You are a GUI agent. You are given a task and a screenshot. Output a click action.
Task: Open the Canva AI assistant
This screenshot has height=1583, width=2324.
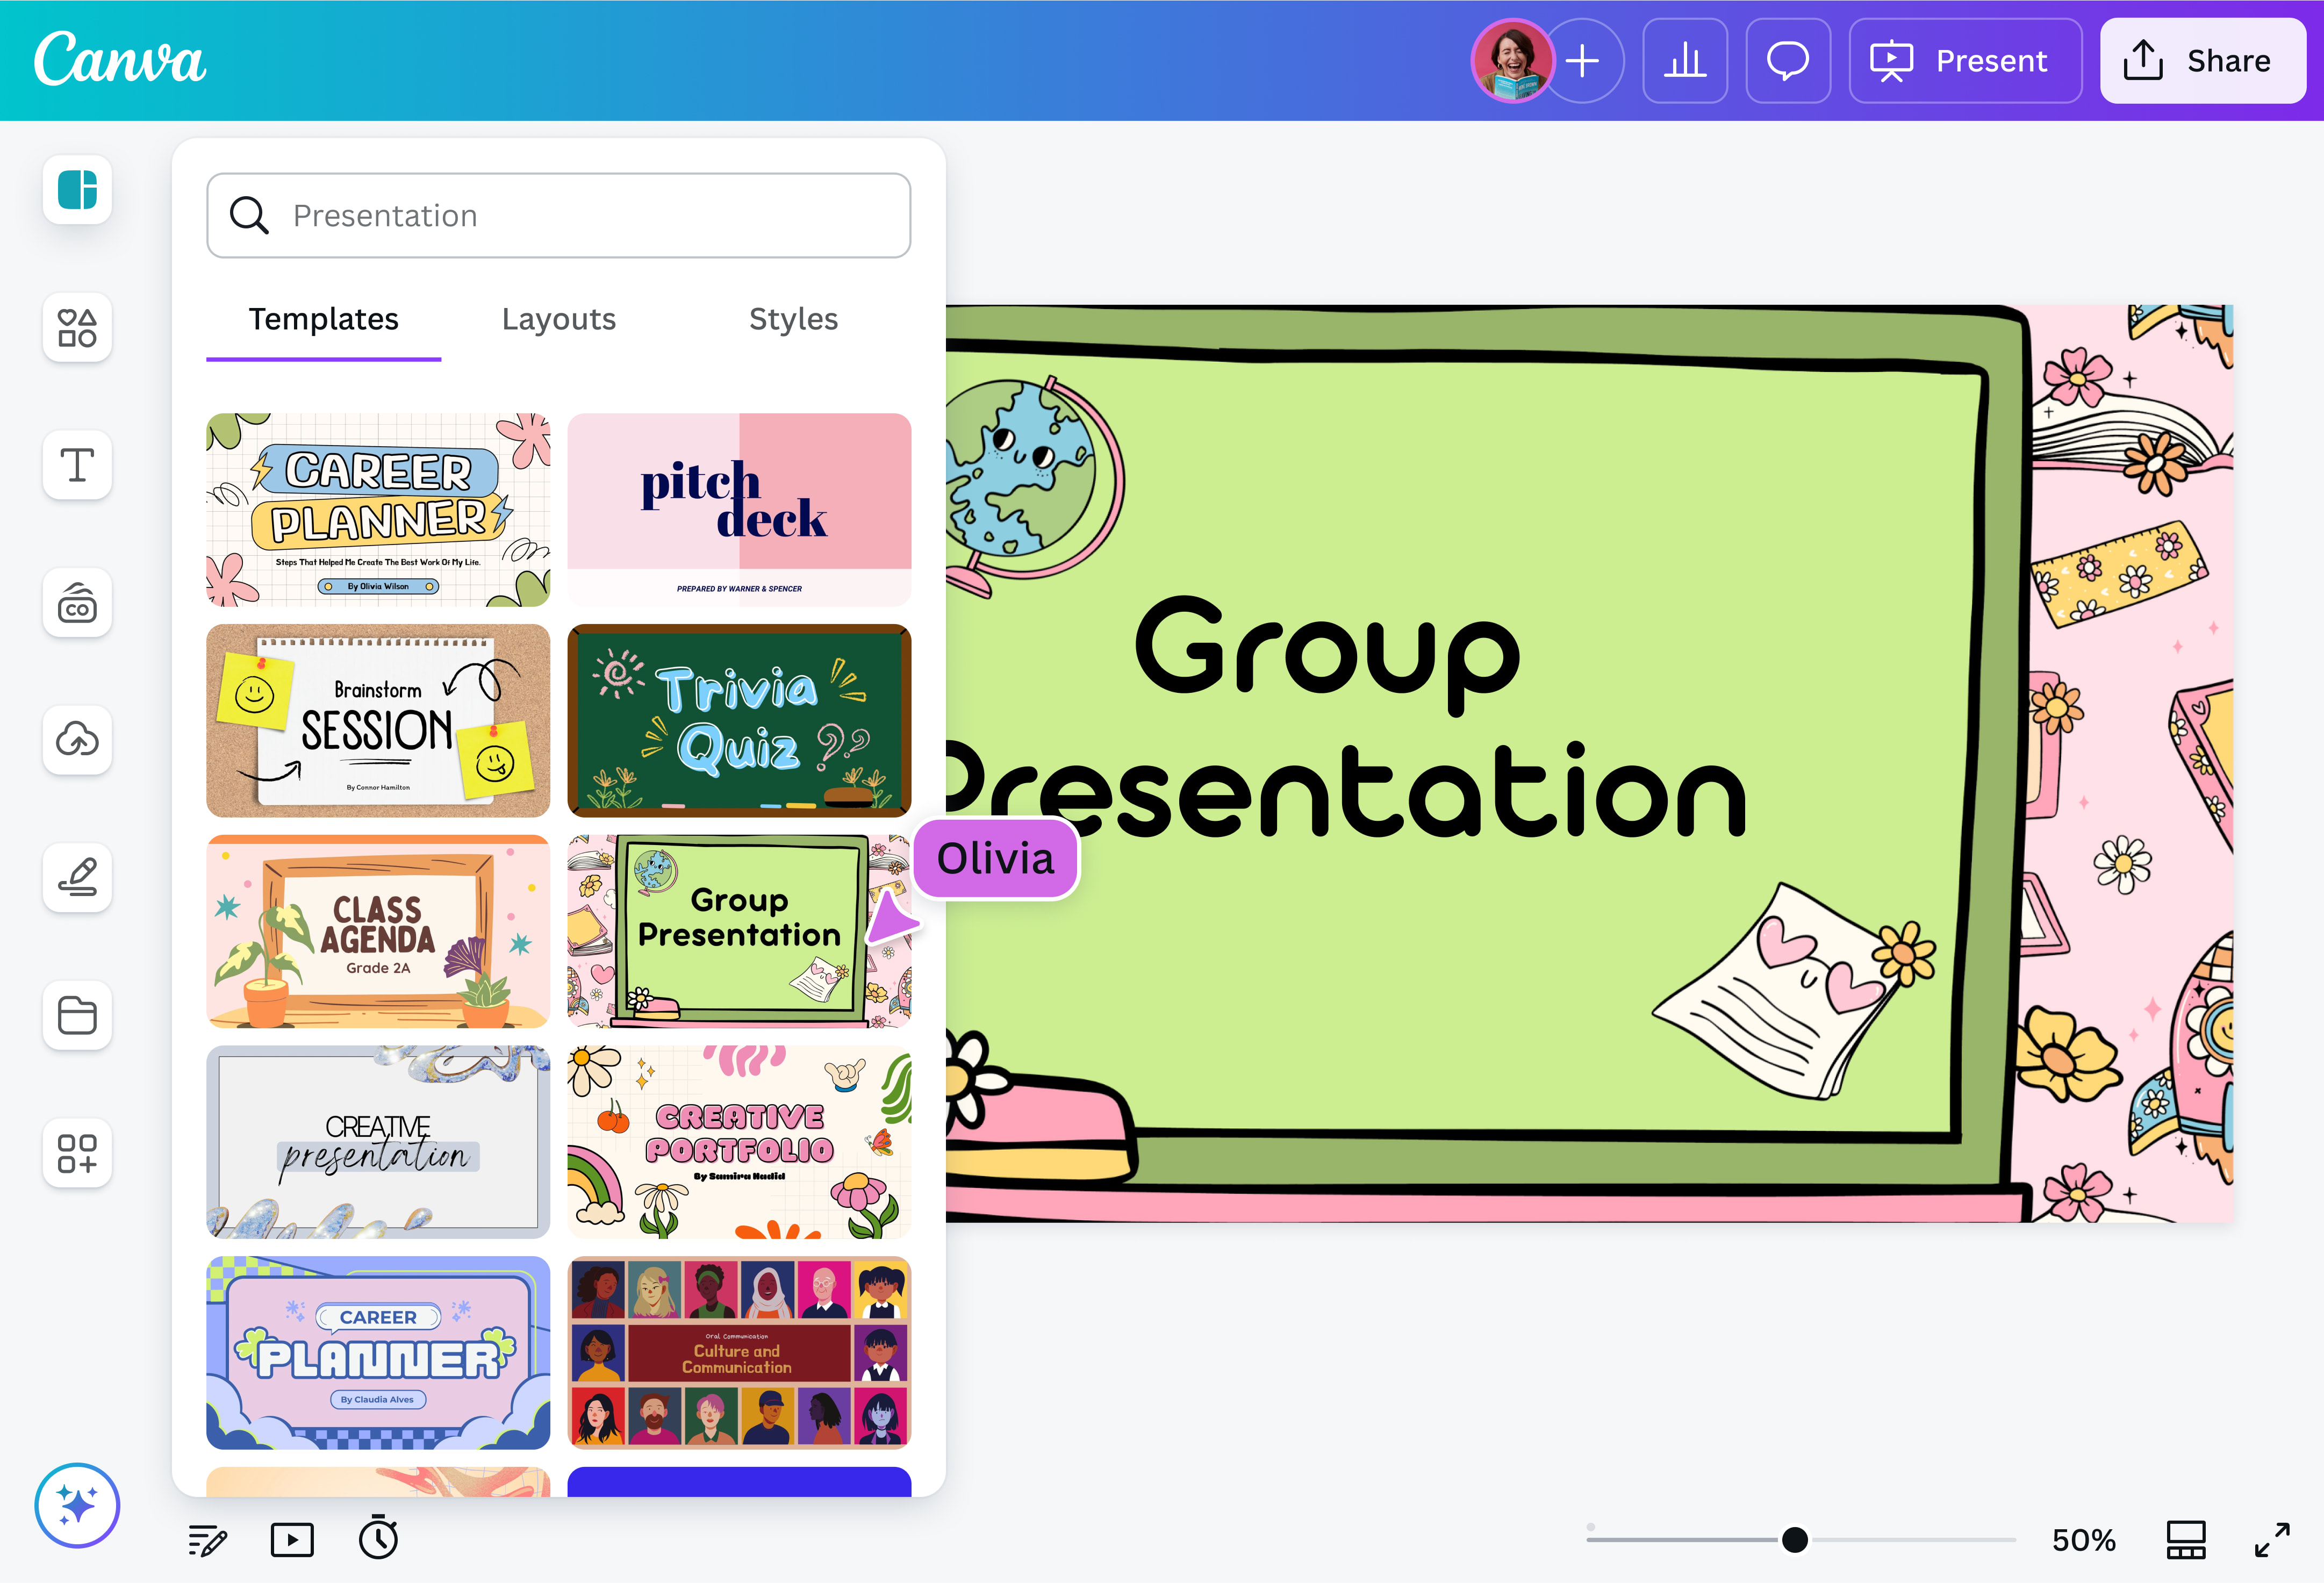coord(77,1505)
